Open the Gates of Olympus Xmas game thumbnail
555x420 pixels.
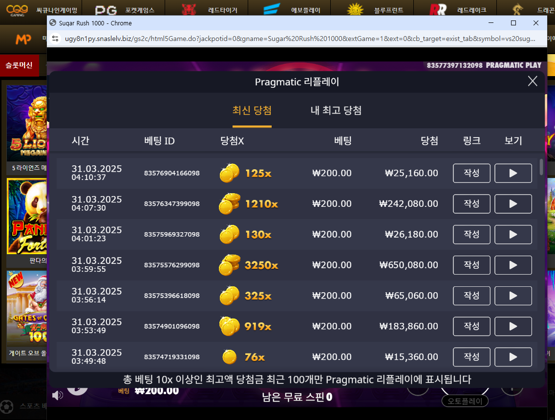click(26, 308)
